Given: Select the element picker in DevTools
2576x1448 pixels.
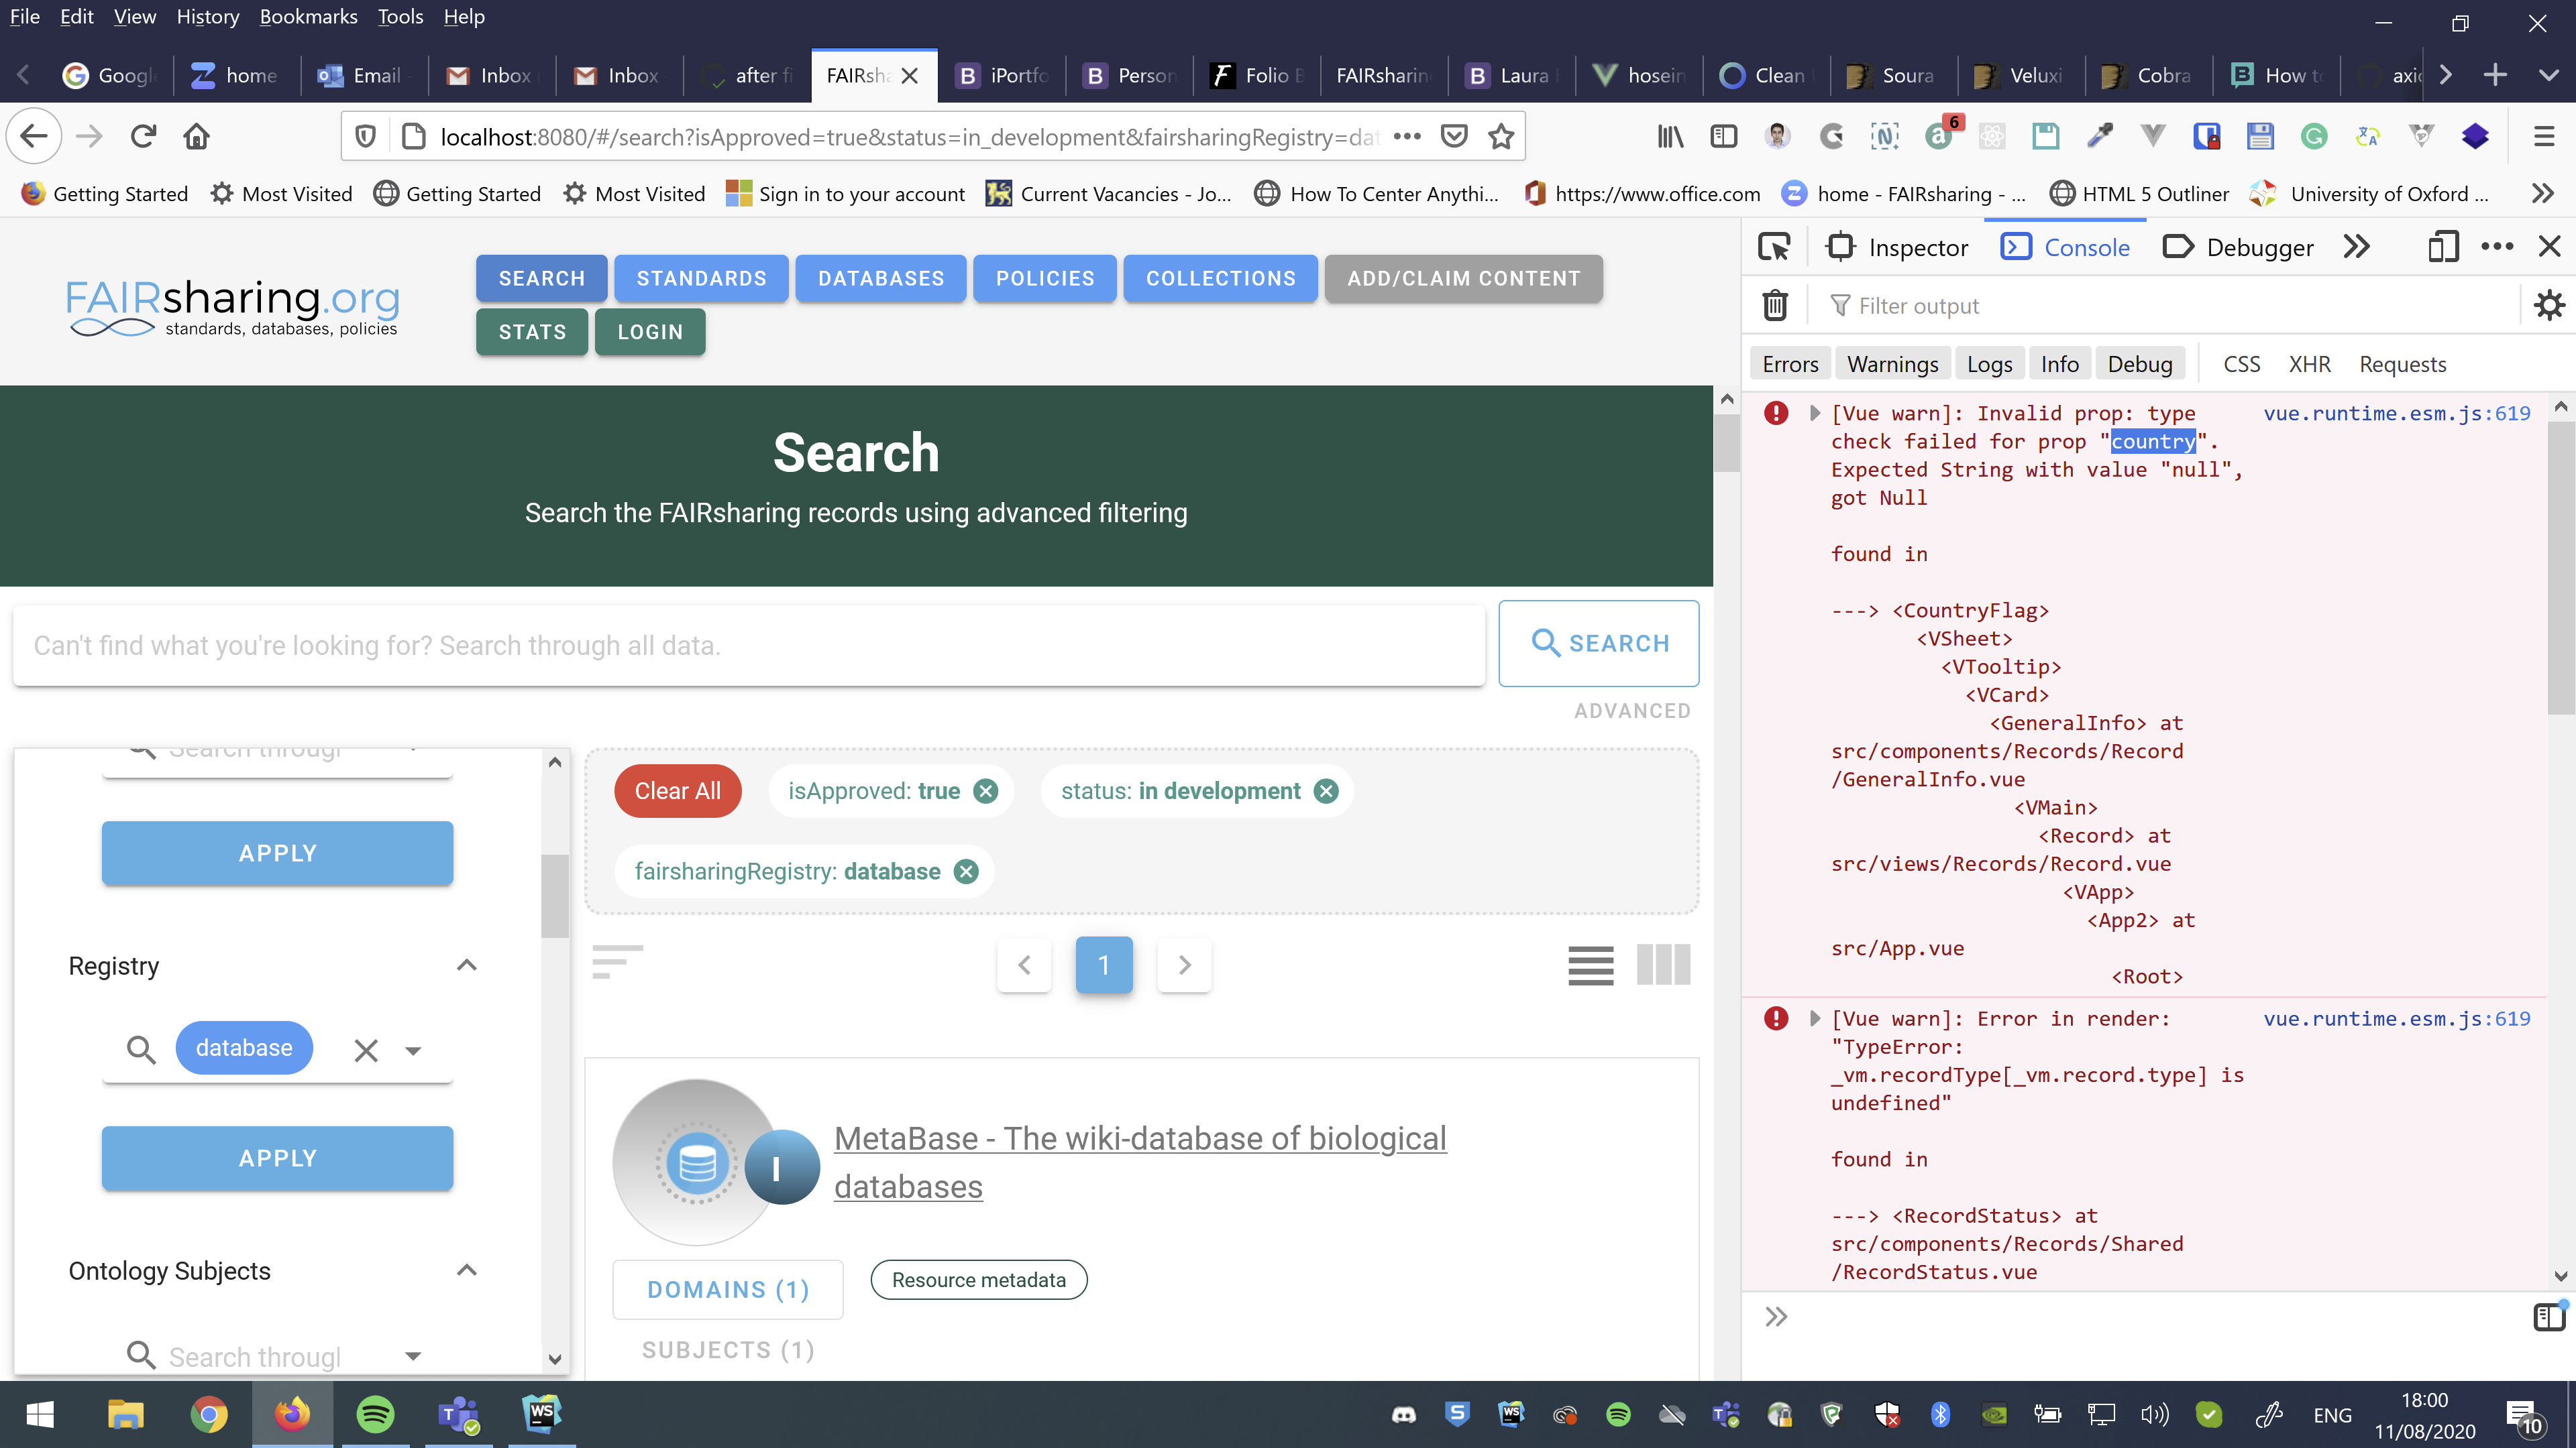Looking at the screenshot, I should [x=1774, y=246].
